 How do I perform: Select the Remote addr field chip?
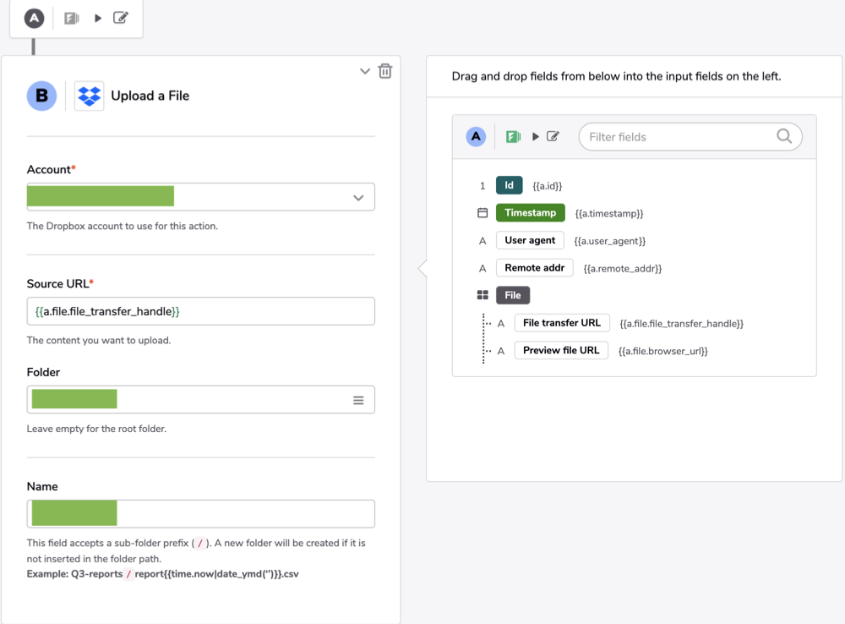[535, 268]
